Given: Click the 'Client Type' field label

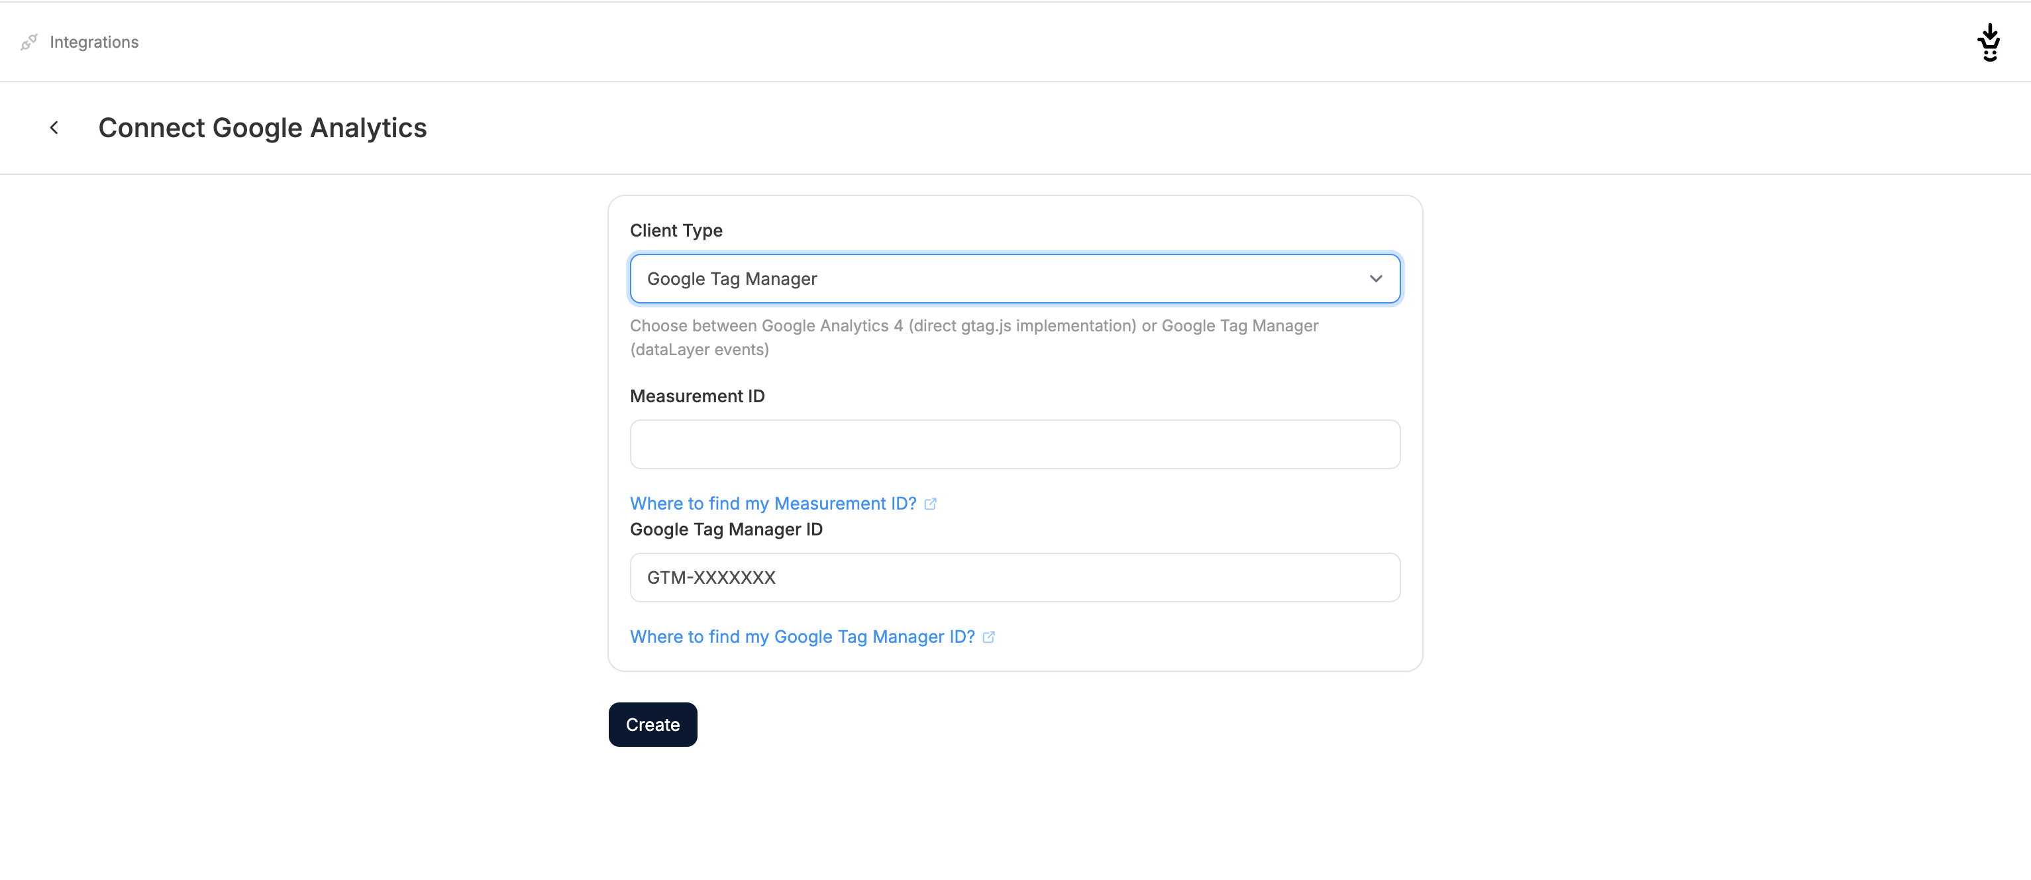Looking at the screenshot, I should pyautogui.click(x=676, y=230).
